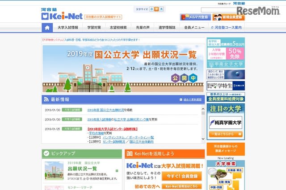Click the arrow icon beside 出願状況一覧
The image size is (286, 190).
[x=117, y=171]
